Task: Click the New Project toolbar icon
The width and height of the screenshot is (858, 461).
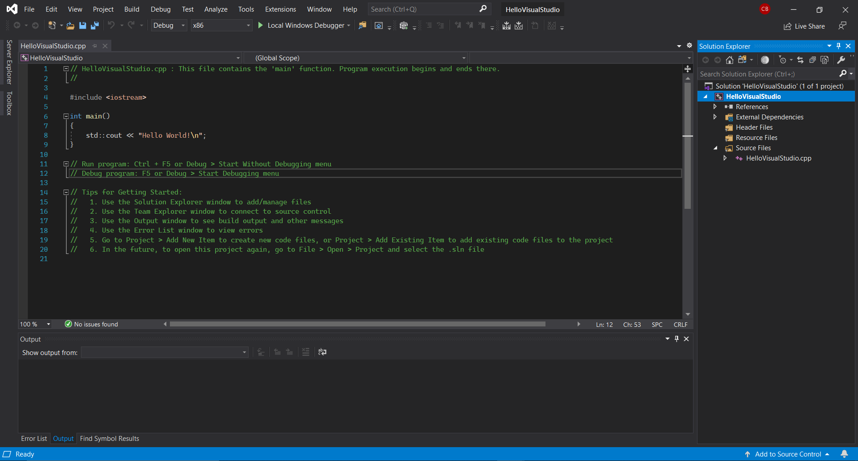Action: pyautogui.click(x=52, y=25)
